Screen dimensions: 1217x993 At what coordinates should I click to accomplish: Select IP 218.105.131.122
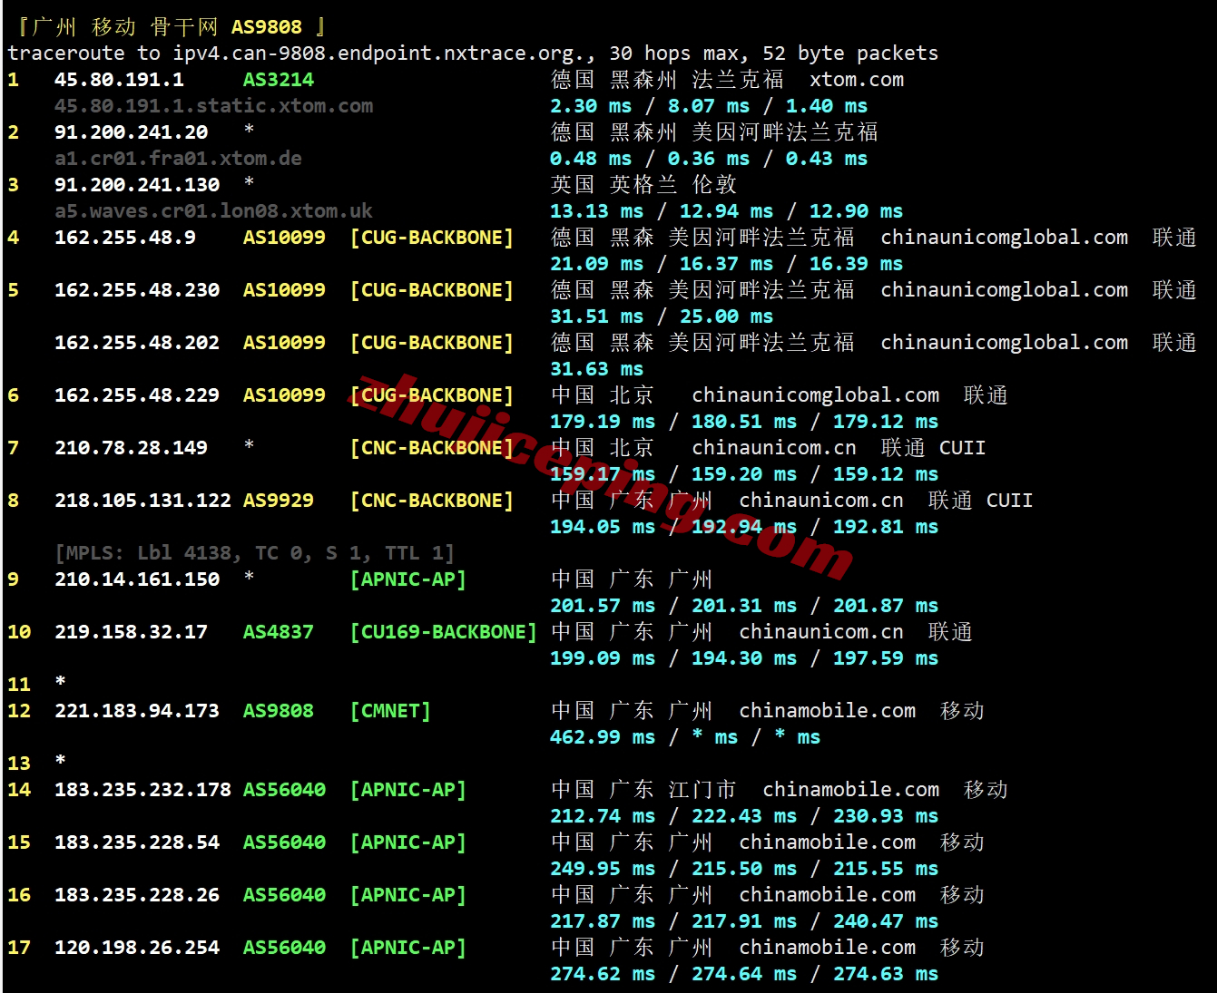click(x=143, y=501)
